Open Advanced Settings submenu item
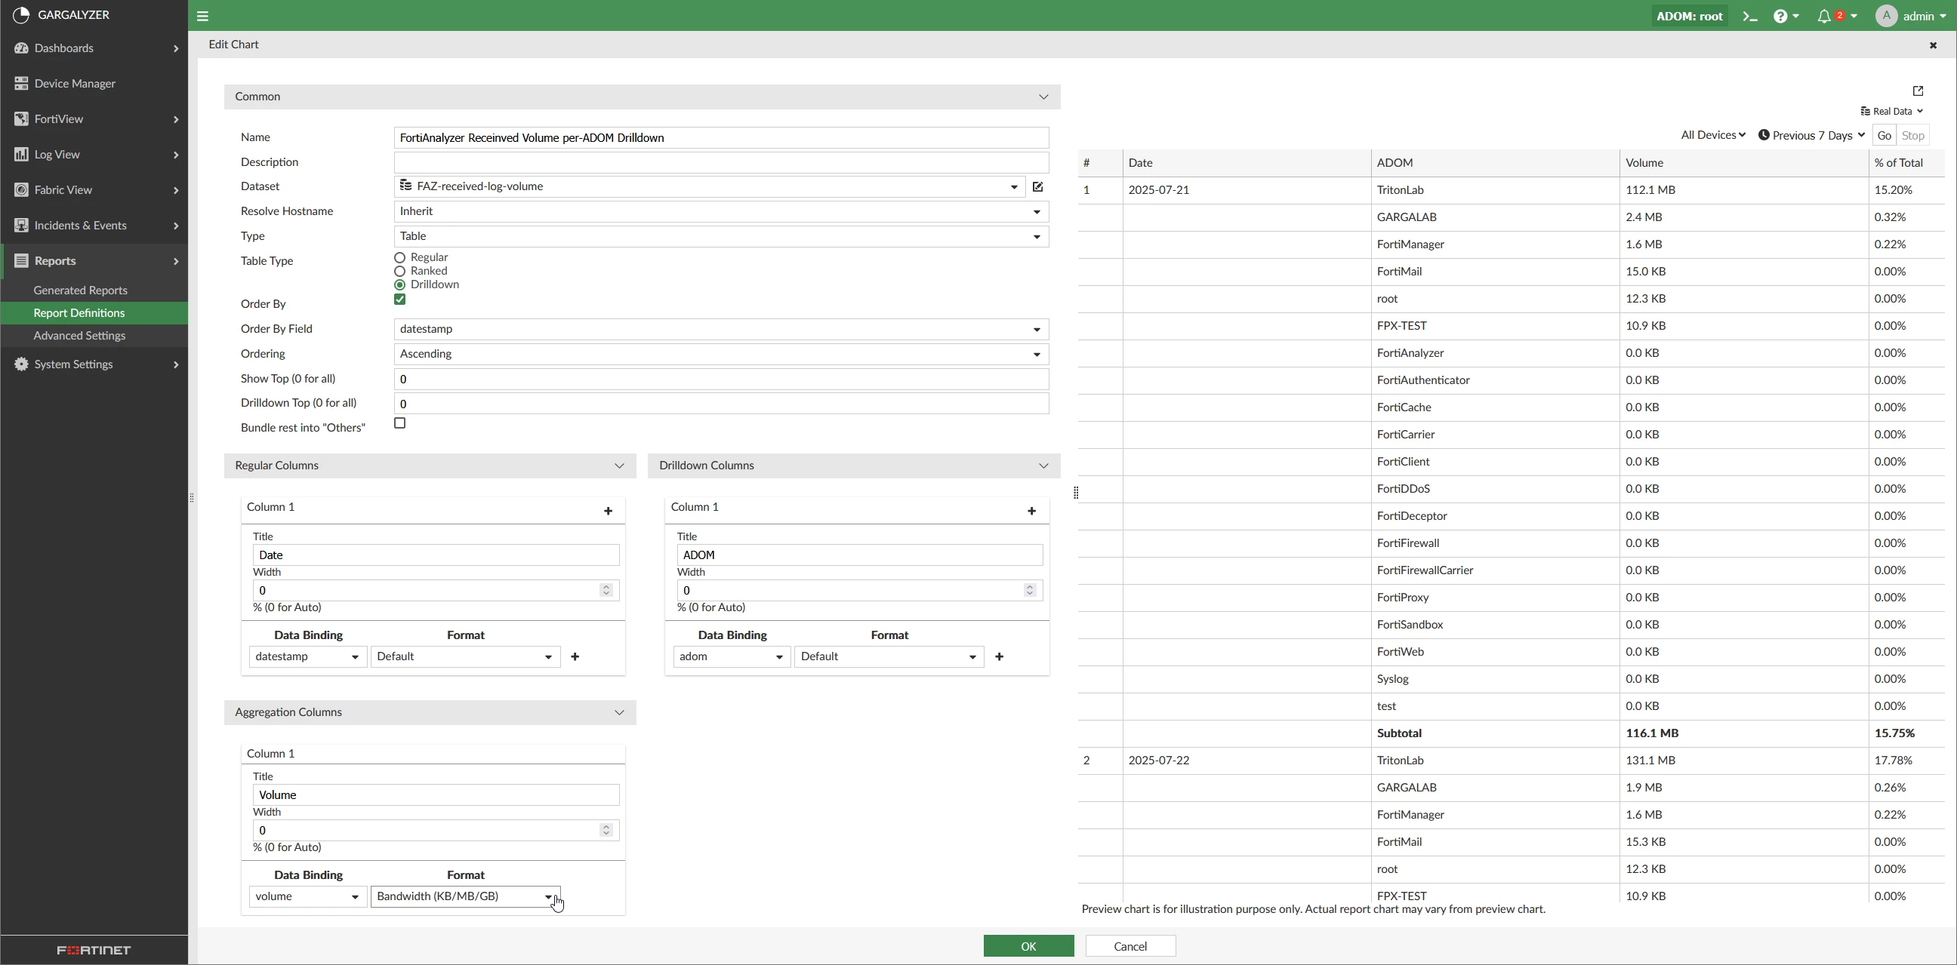Screen dimensions: 1957x965 [80, 336]
